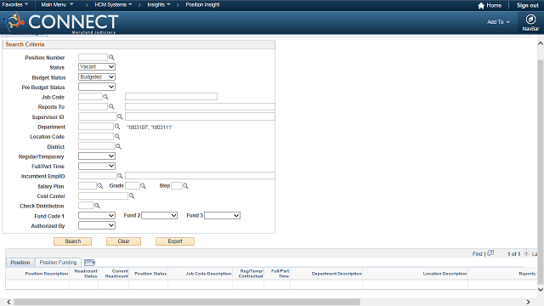Click the Home house icon

coord(481,6)
